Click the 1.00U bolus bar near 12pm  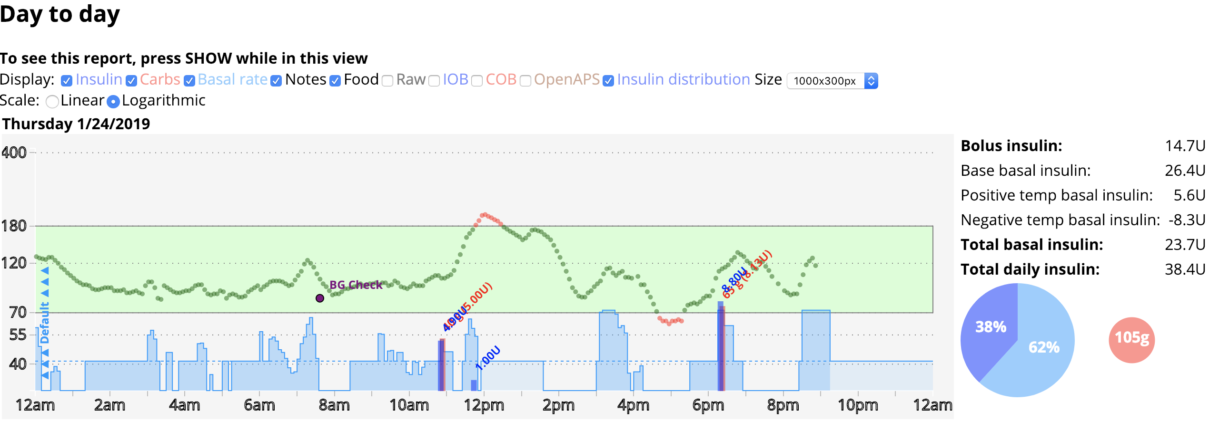pos(474,385)
